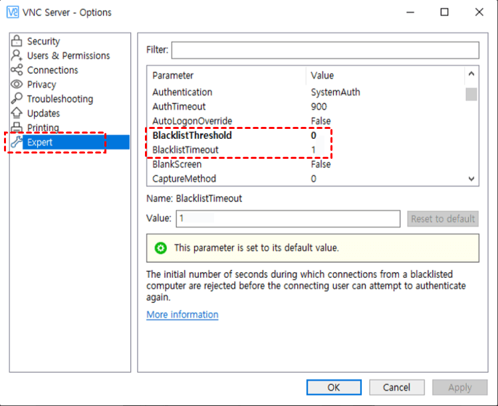The image size is (498, 406).
Task: Select the BlacklistThreshold parameter row
Action: click(306, 136)
